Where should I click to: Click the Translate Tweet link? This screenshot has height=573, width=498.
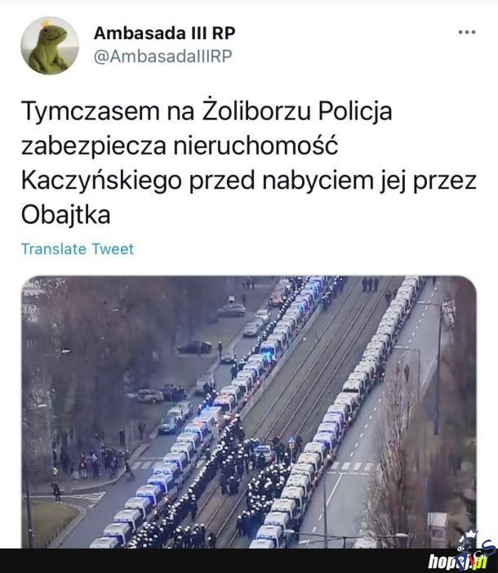78,248
